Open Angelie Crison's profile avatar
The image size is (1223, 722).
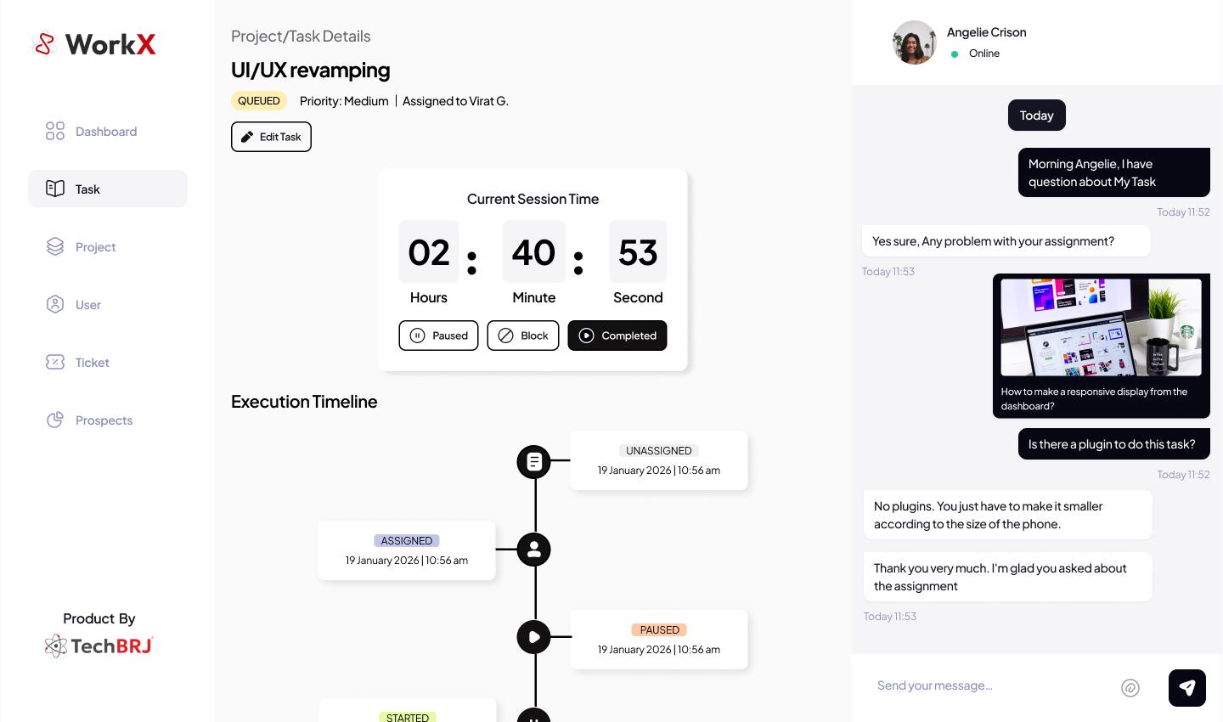coord(914,42)
